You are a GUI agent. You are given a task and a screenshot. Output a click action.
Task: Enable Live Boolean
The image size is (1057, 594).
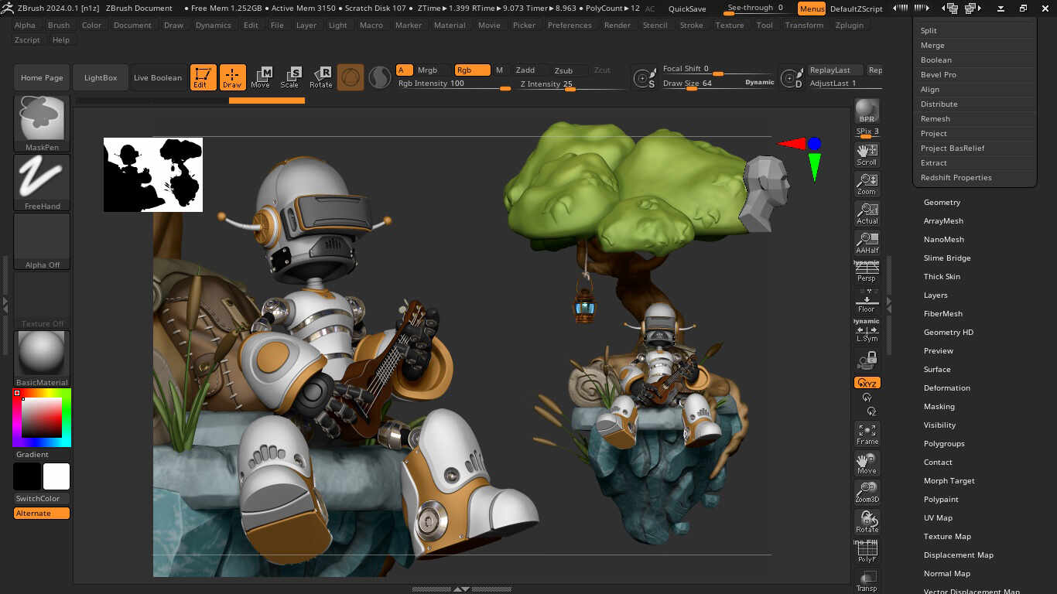[157, 77]
